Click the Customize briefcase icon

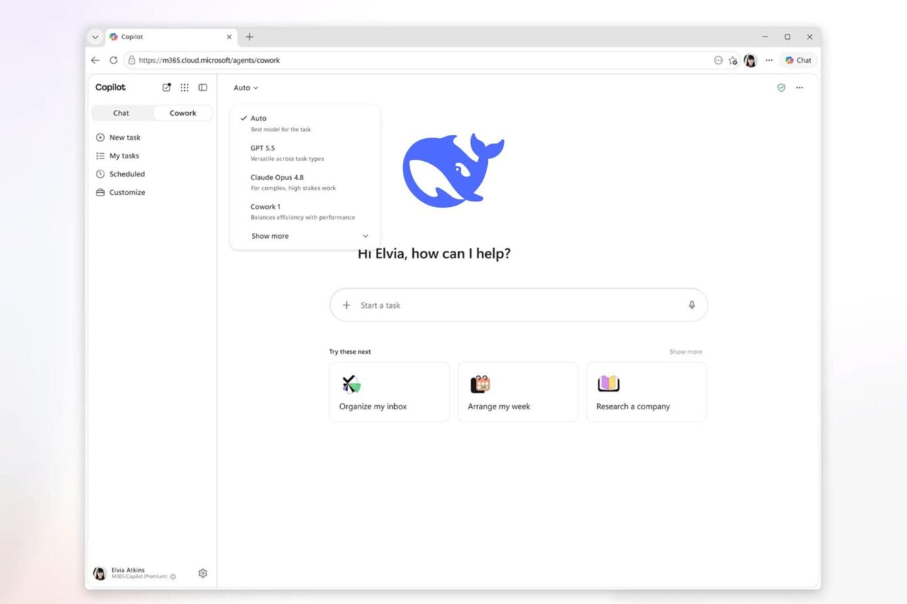100,192
